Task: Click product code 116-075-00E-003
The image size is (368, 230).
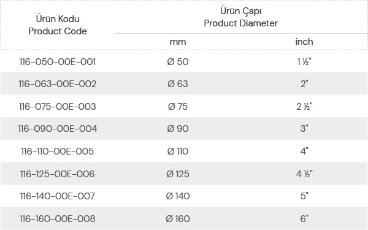Action: pyautogui.click(x=58, y=107)
